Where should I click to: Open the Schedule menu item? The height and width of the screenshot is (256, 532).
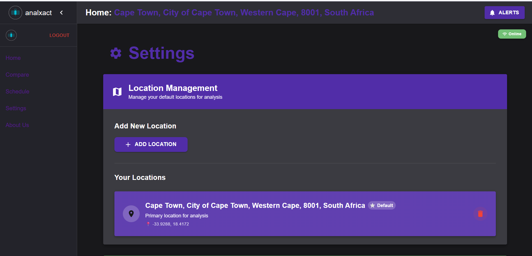[x=17, y=91]
